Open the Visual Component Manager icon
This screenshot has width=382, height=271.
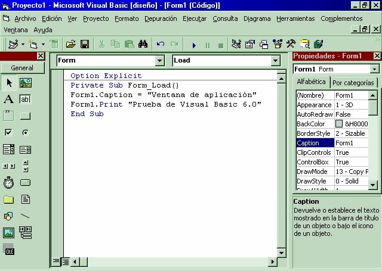tap(318, 44)
